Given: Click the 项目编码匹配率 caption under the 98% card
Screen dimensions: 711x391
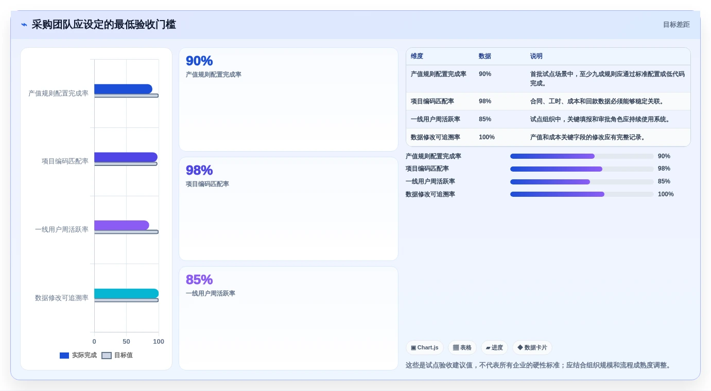Looking at the screenshot, I should point(207,184).
